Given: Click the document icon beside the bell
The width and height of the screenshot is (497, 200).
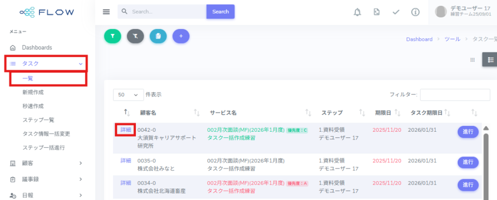Looking at the screenshot, I should pyautogui.click(x=376, y=12).
